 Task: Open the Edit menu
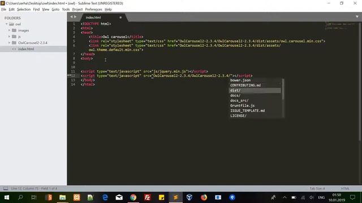tap(11, 10)
